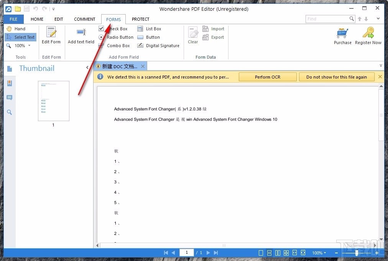
Task: Open the Edit Form tool
Action: click(x=51, y=35)
